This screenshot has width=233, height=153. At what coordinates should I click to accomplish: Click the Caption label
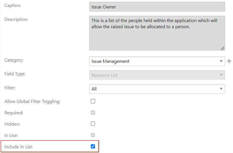[x=12, y=6]
